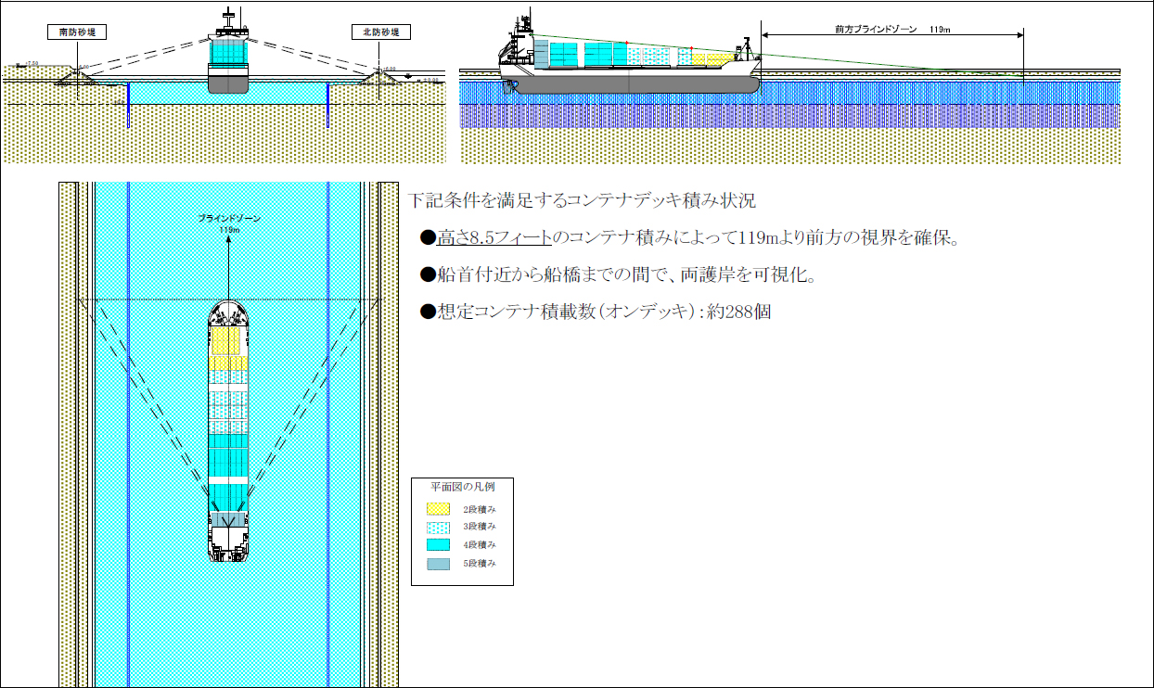The image size is (1154, 688).
Task: Click the underlined 高さ8.5フィート text
Action: click(x=494, y=238)
